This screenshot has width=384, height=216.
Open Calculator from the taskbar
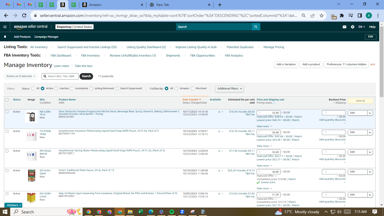click(203, 212)
